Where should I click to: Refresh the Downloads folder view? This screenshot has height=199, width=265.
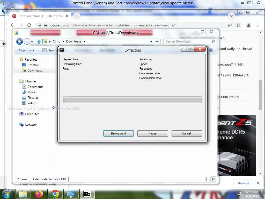tap(157, 41)
